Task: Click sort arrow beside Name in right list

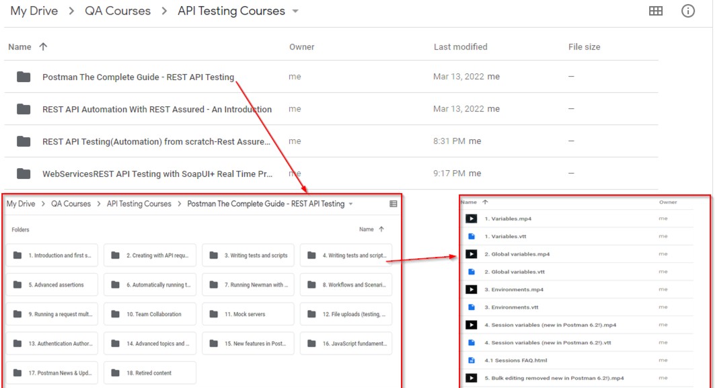Action: 485,202
